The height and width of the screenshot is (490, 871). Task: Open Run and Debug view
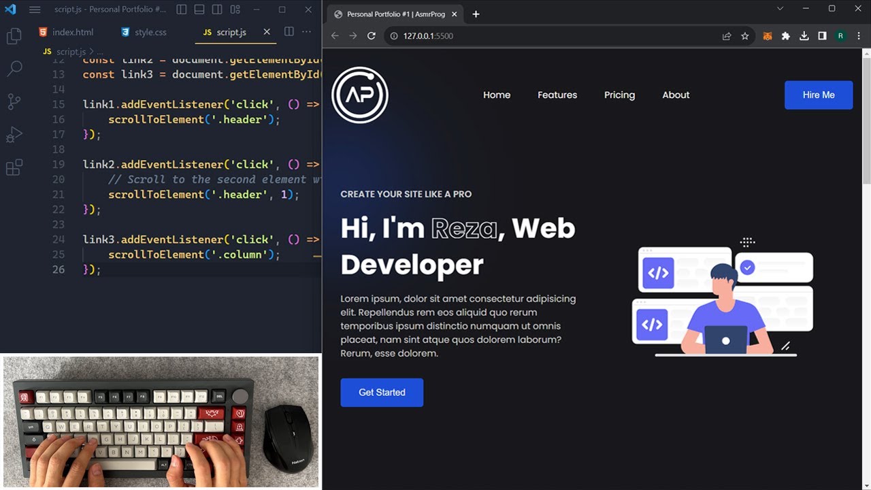pos(14,135)
